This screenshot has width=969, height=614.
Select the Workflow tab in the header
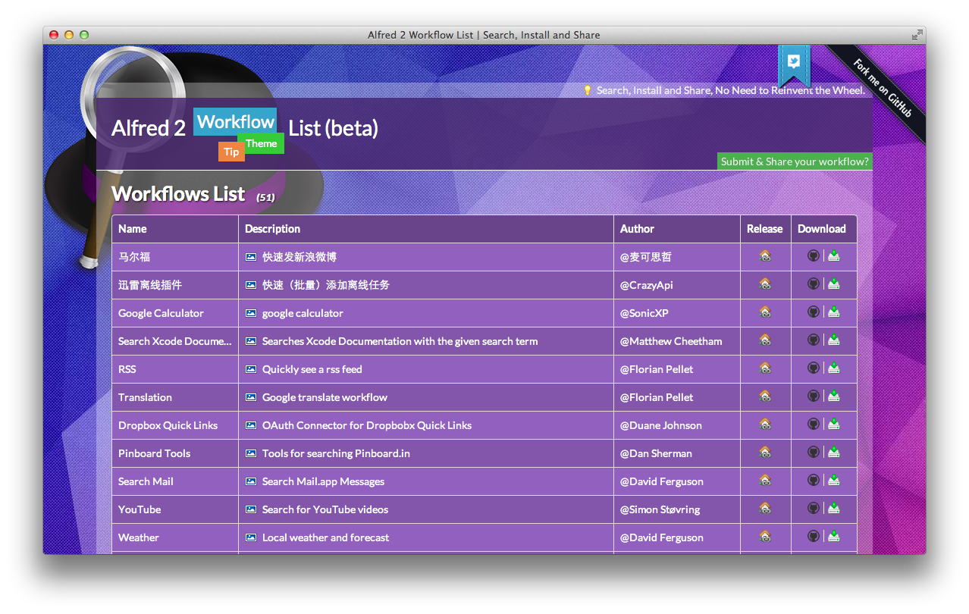(235, 121)
